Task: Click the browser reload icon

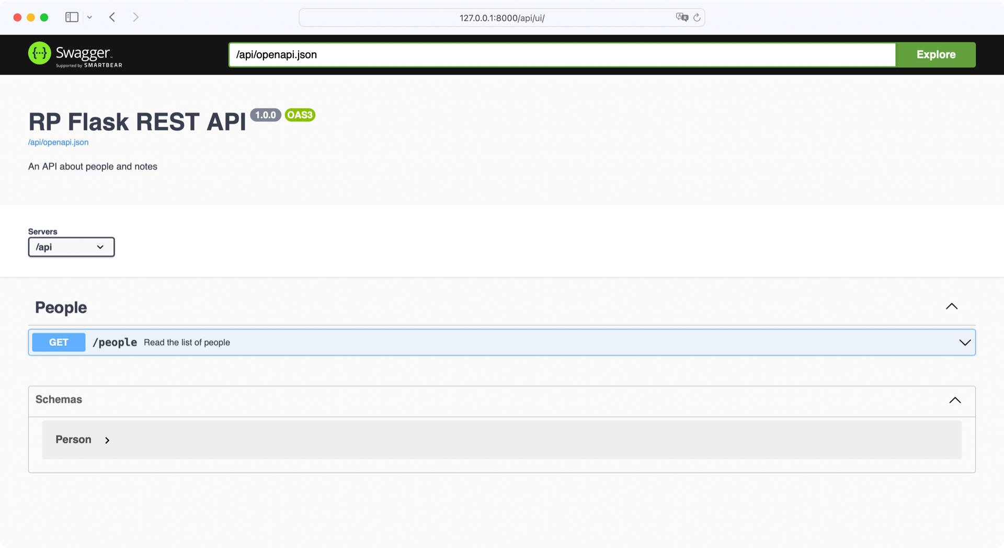Action: point(697,17)
